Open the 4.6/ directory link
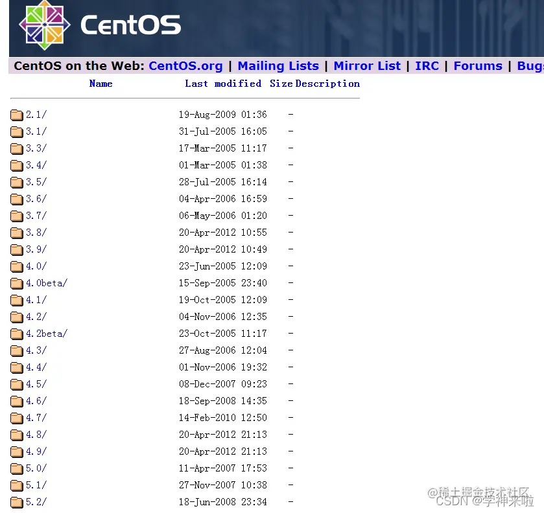The image size is (544, 513). point(36,401)
